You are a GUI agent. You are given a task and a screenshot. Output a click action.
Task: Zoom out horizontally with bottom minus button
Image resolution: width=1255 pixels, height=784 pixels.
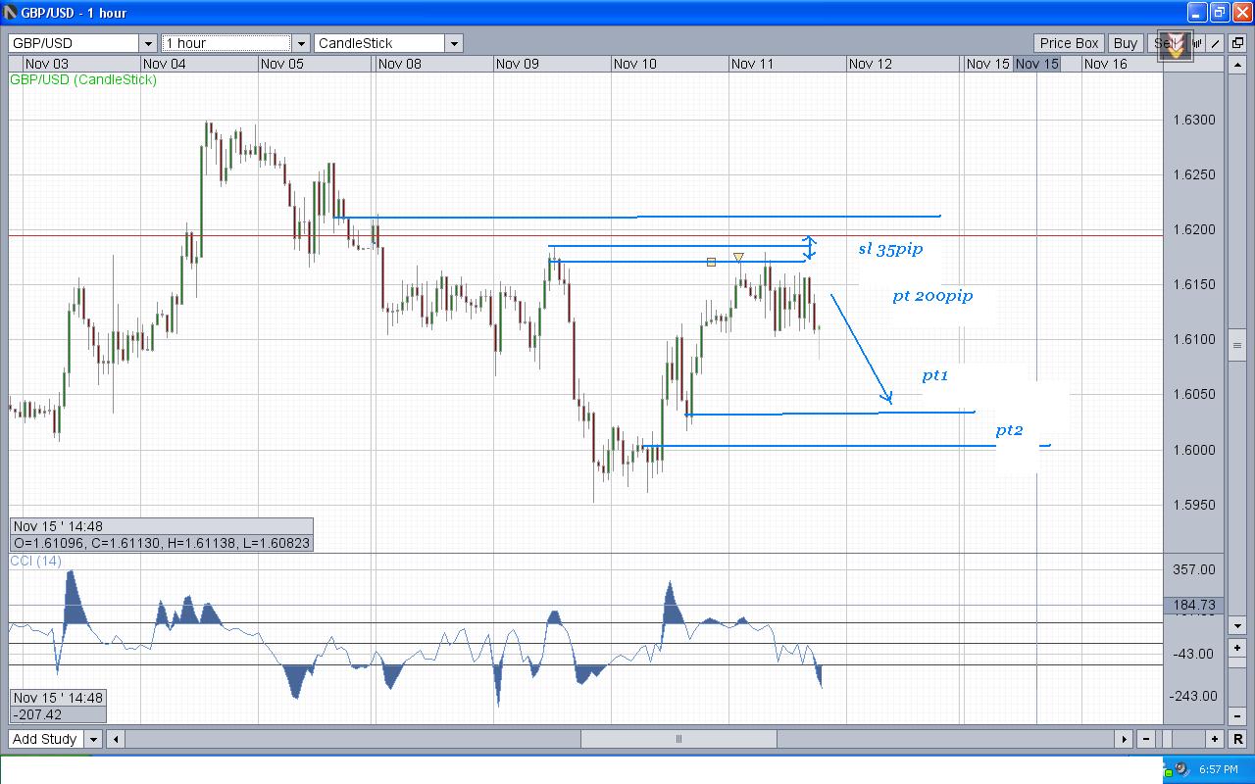pos(1145,739)
